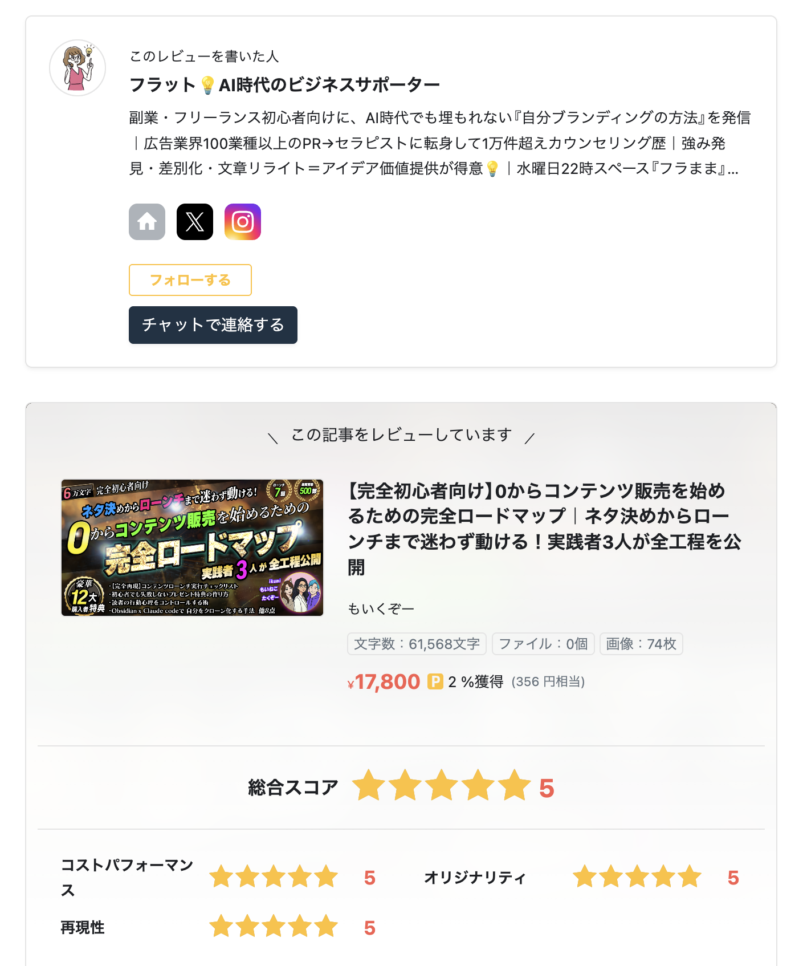Click the ¥17,800 price
Viewport: 799px width, 966px height.
coord(384,681)
